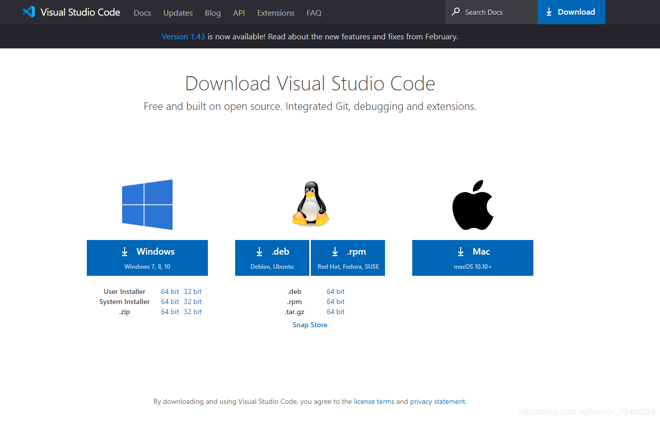Click the download arrow icon in header button
Screen dimensions: 660x421
(549, 12)
